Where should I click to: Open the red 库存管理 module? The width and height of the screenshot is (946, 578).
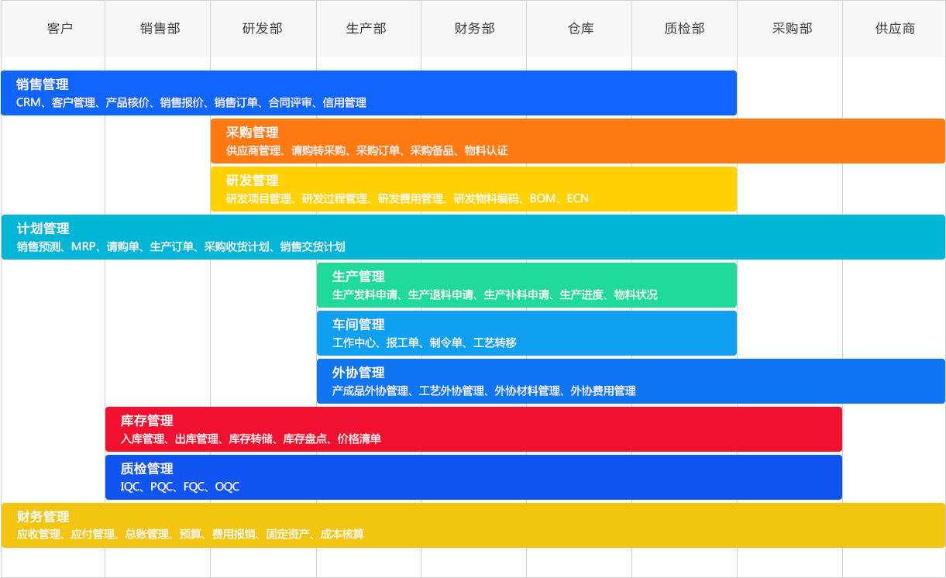pos(473,428)
